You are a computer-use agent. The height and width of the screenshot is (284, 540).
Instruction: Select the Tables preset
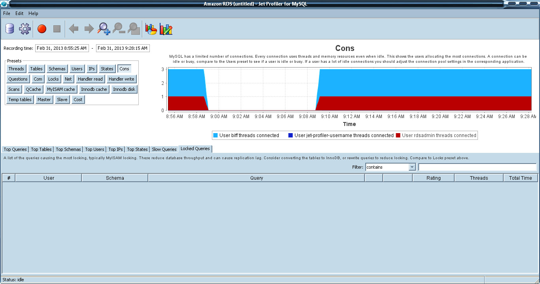pyautogui.click(x=36, y=69)
